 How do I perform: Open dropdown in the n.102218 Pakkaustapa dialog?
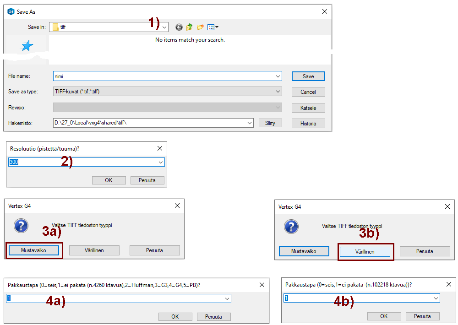(x=436, y=298)
